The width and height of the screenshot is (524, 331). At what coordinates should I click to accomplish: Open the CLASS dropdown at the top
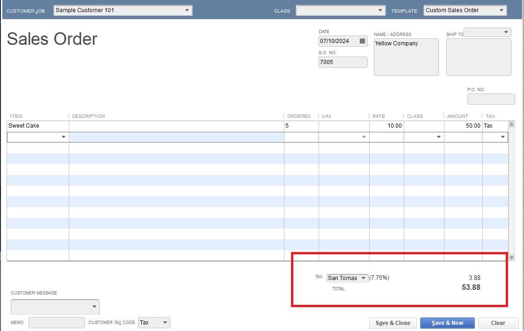click(381, 10)
